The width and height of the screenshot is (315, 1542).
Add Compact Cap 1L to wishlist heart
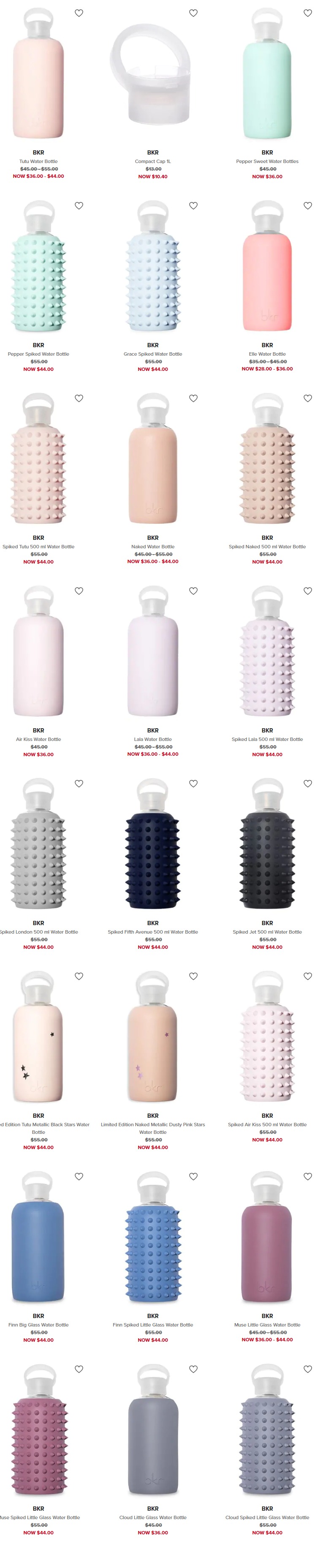(x=193, y=13)
